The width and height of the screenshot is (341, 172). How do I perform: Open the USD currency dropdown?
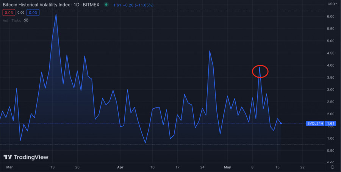(331, 4)
